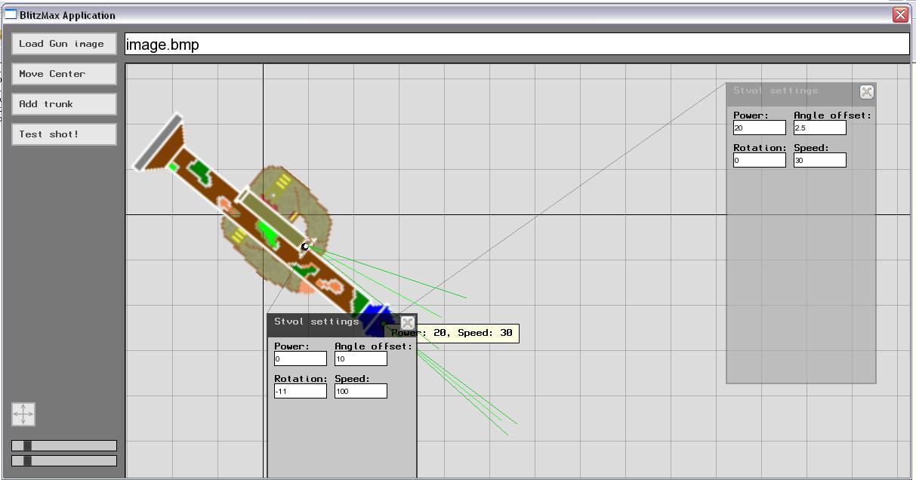This screenshot has height=480, width=916.
Task: Click the upper slider track in sidebar
Action: pos(64,445)
